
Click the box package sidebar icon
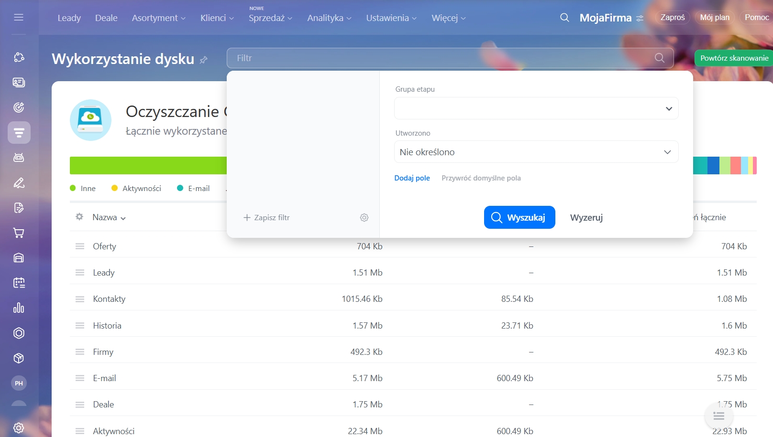pyautogui.click(x=19, y=358)
